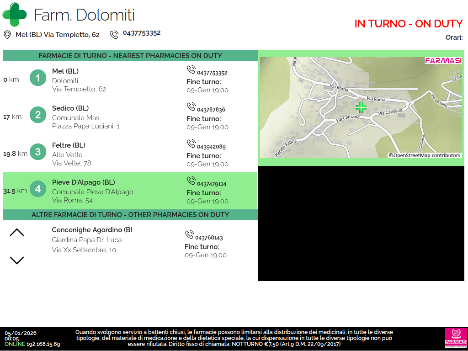Select the number 3 circle badge
Screen dimensions: 468x351
(x=38, y=152)
